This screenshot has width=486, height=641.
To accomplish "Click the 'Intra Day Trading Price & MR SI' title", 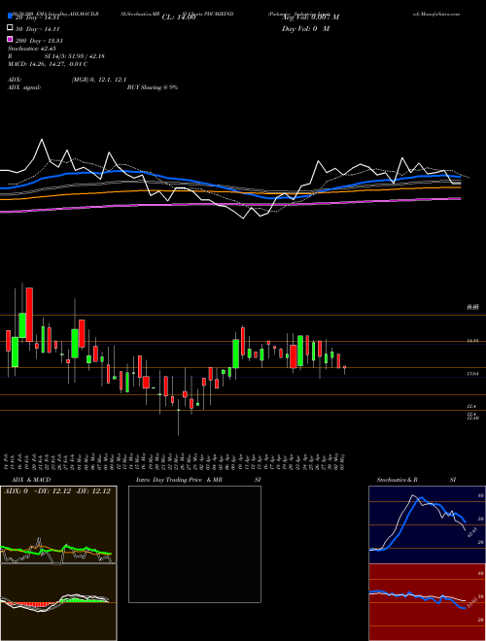I will click(198, 480).
